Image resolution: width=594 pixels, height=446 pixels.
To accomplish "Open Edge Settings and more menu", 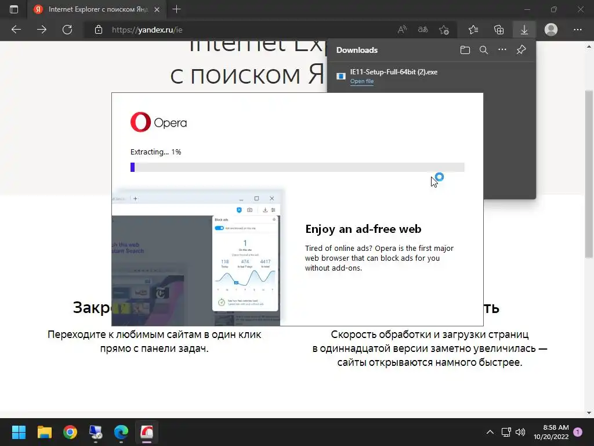I will [577, 30].
